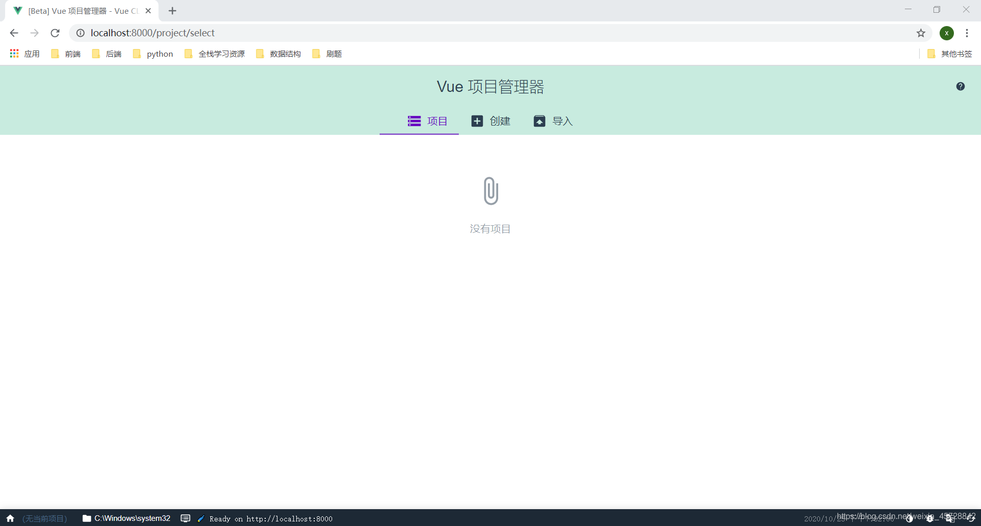Toggle dark mode icon in status bar

point(909,518)
